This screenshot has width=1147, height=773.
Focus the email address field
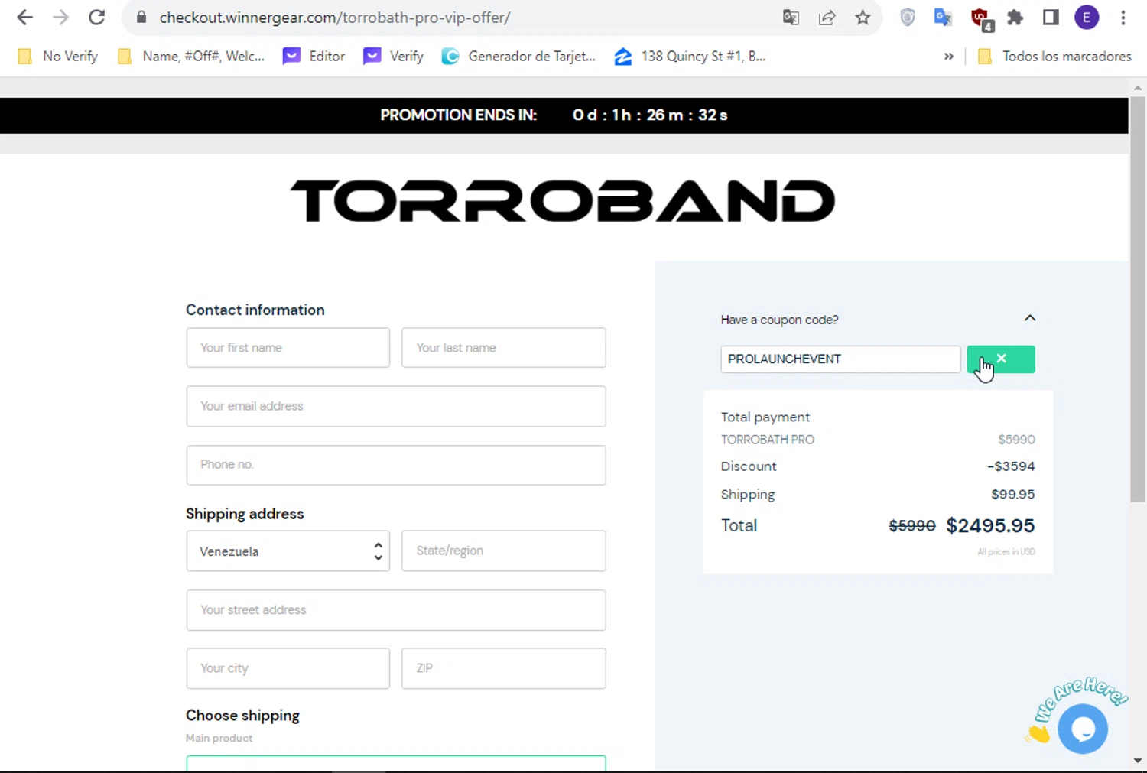396,406
